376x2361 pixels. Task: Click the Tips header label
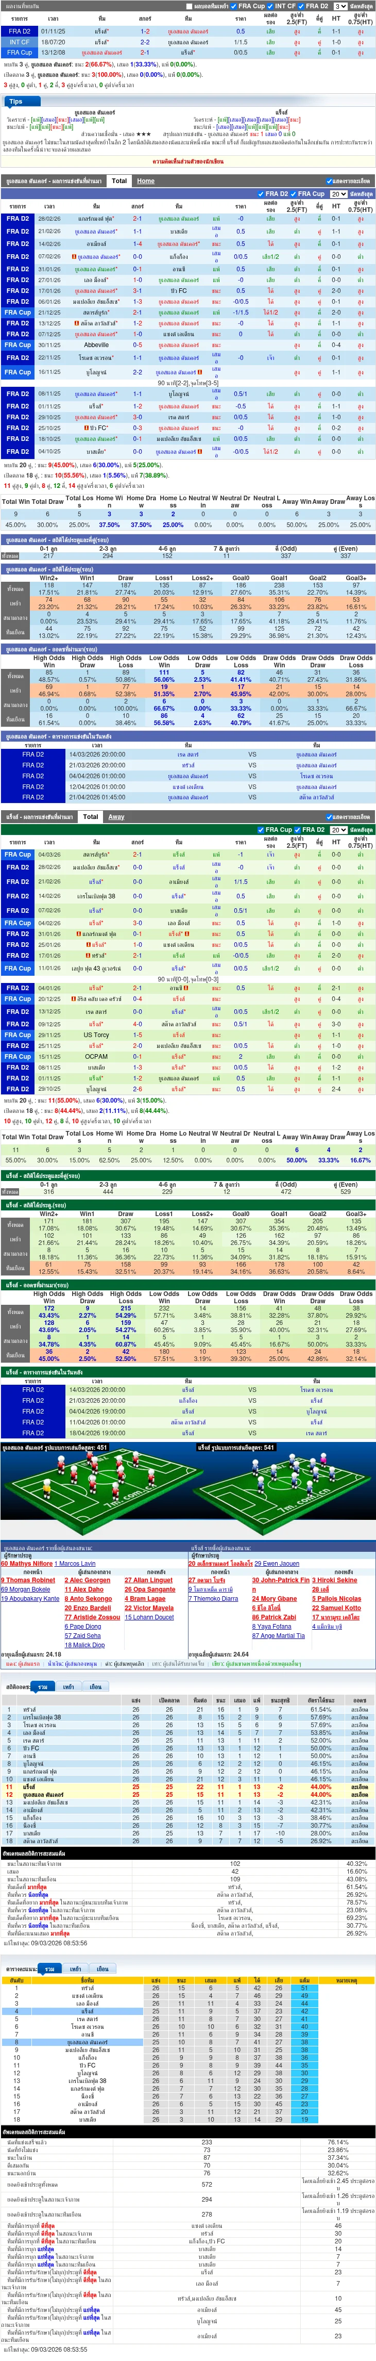tap(15, 102)
